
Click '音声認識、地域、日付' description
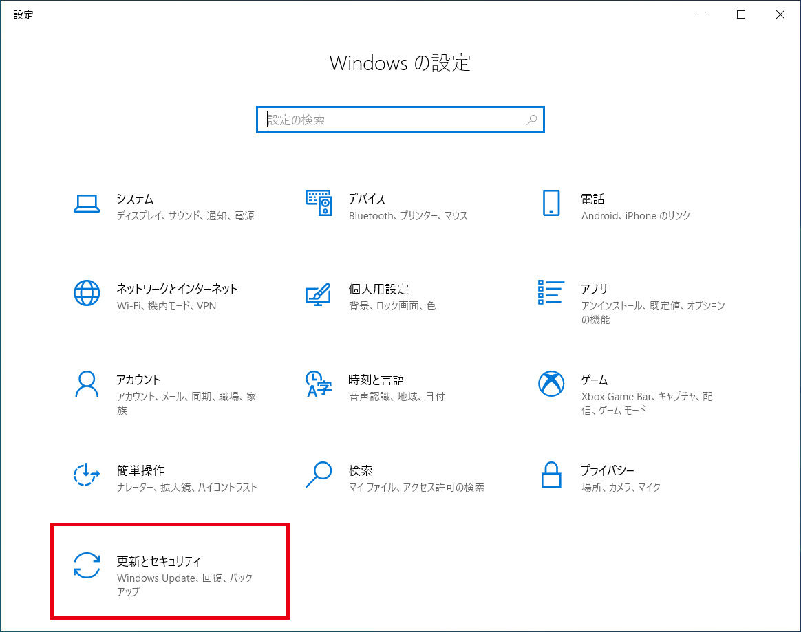[x=397, y=397]
